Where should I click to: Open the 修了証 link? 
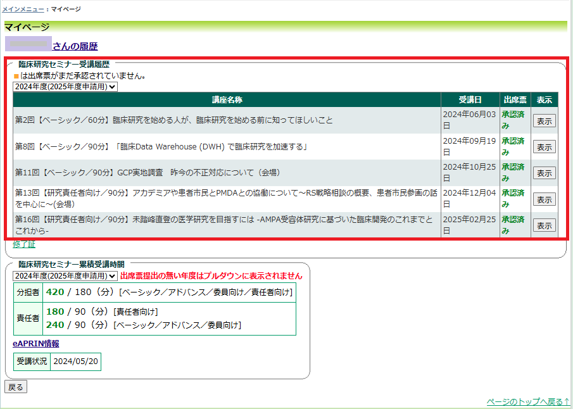click(x=24, y=244)
